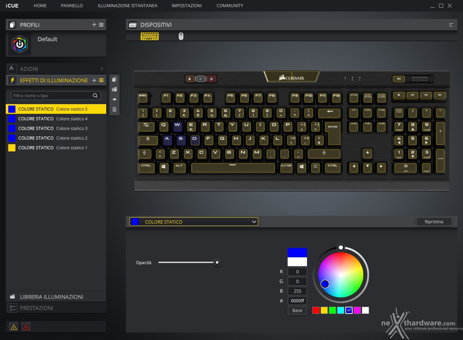
Task: Open the Community tab
Action: [230, 6]
